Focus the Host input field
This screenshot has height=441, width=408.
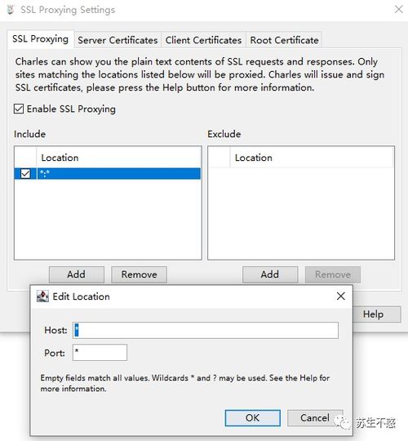point(206,330)
